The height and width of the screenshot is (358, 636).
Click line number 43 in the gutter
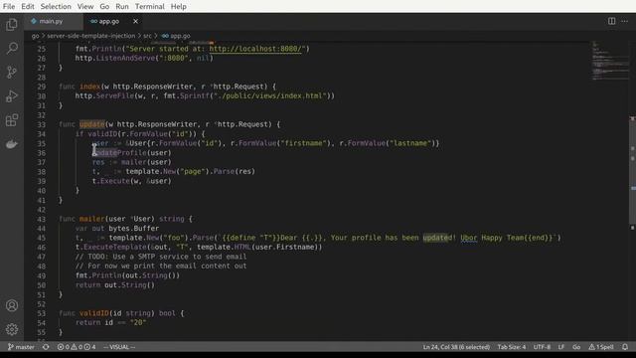click(x=42, y=219)
